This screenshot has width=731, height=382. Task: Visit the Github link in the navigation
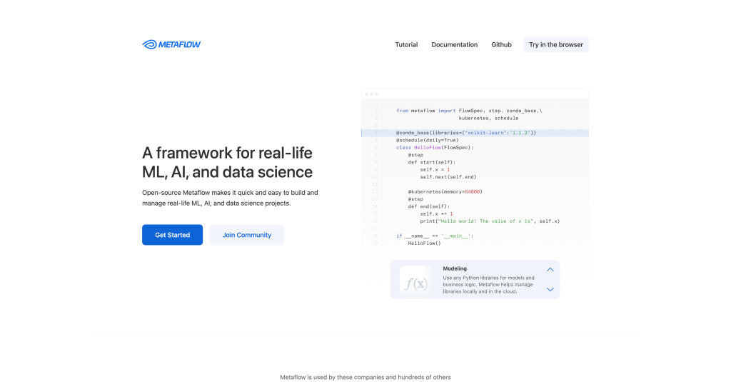click(501, 44)
